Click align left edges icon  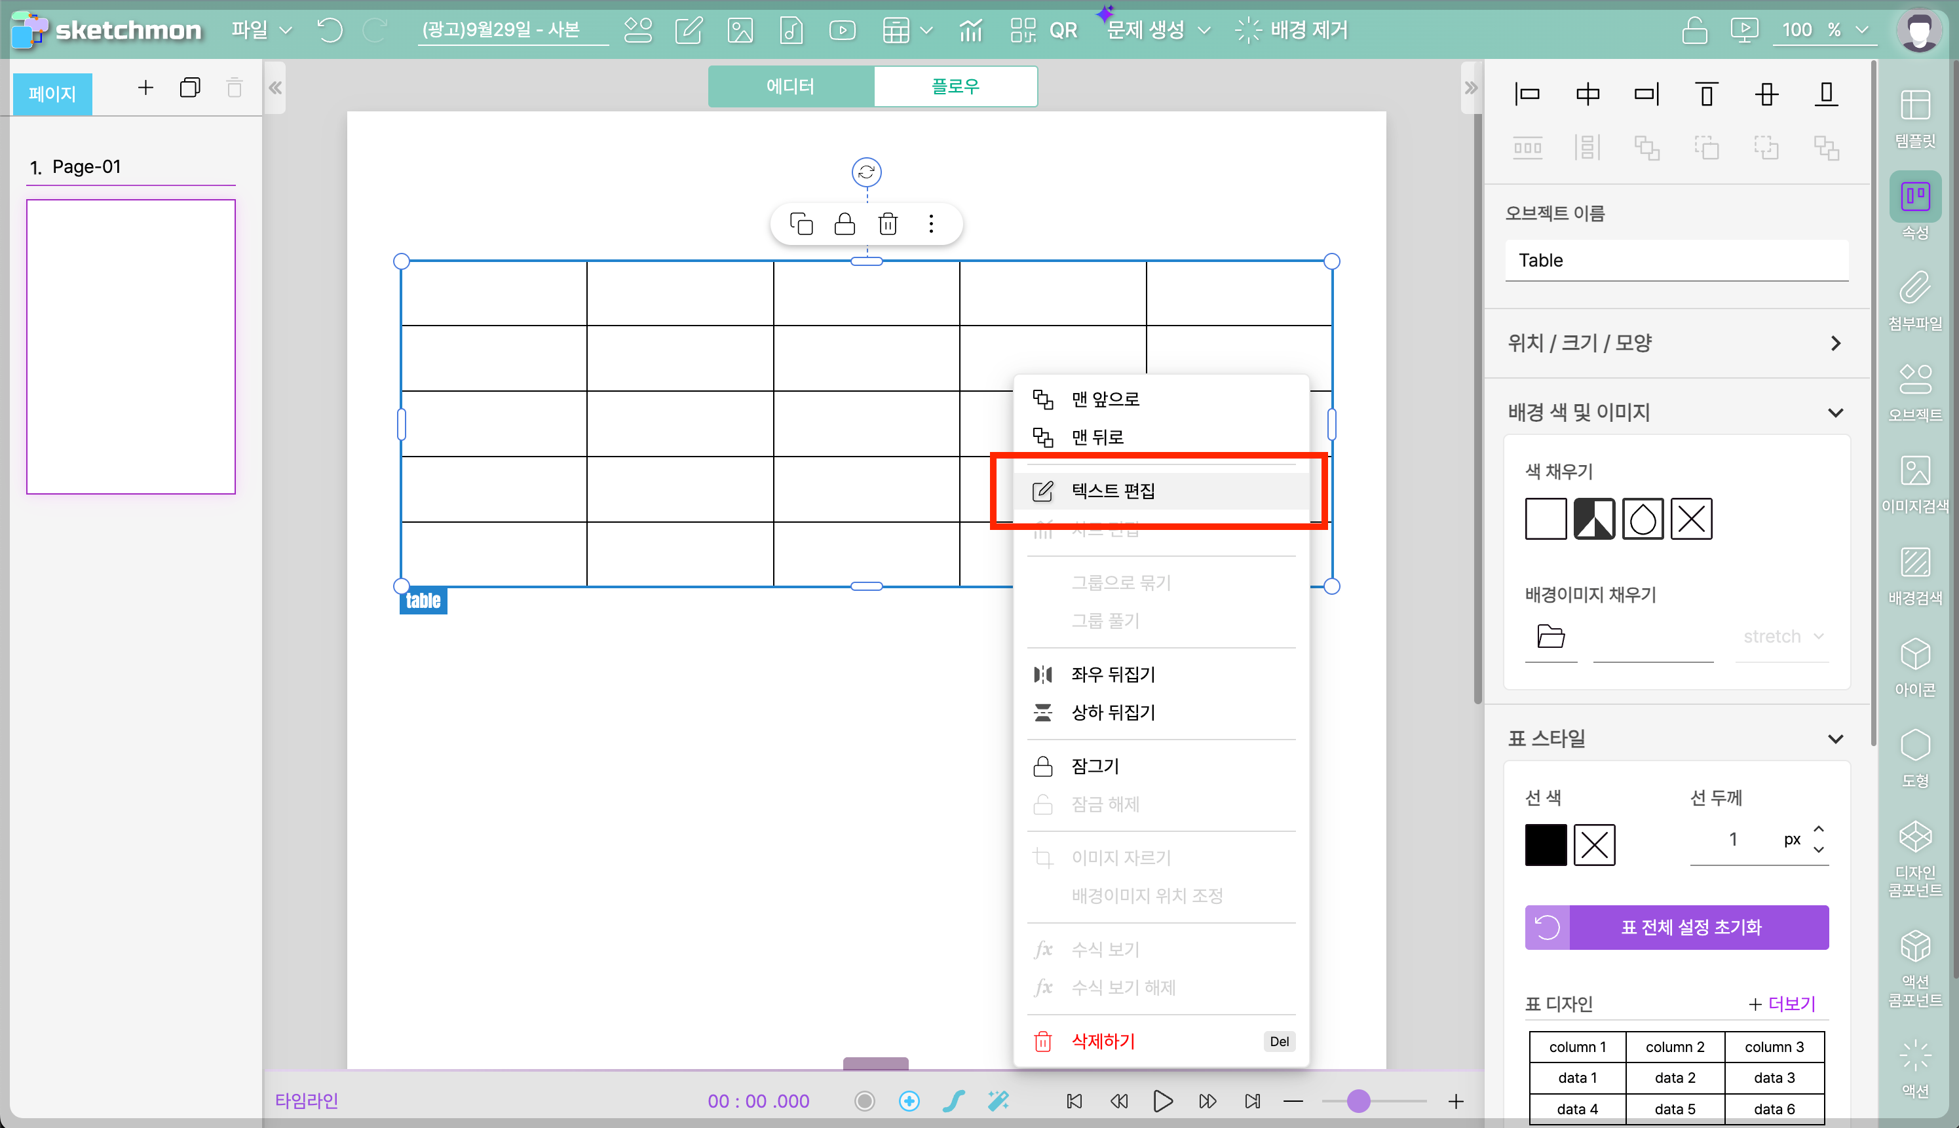coord(1527,94)
